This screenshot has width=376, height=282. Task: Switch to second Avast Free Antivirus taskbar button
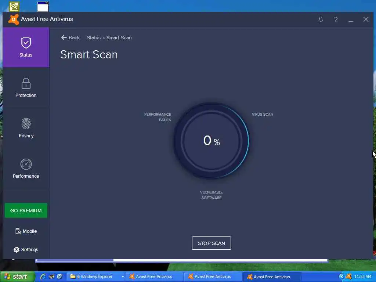(213, 276)
